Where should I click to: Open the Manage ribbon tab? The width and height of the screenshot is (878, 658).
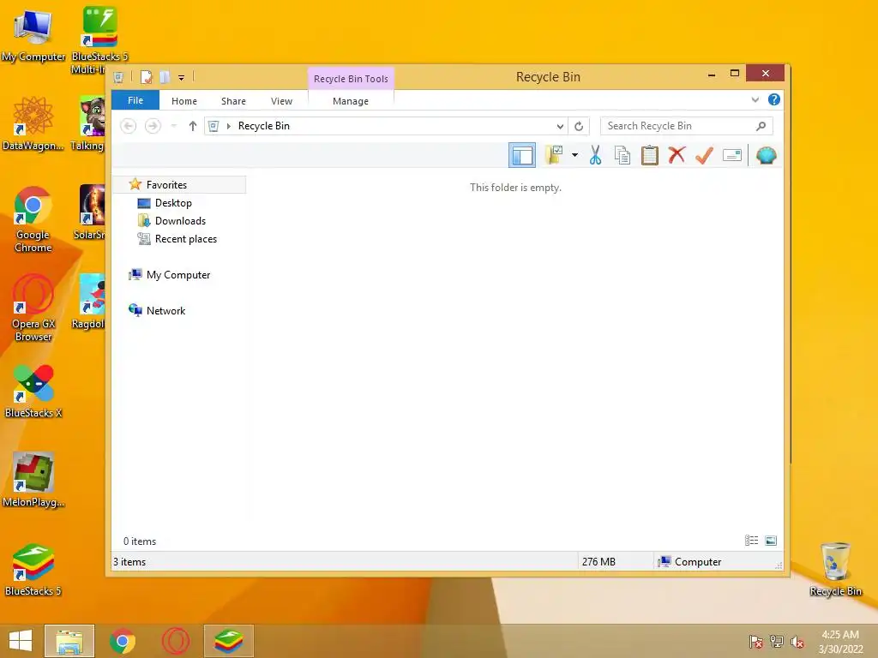(351, 101)
